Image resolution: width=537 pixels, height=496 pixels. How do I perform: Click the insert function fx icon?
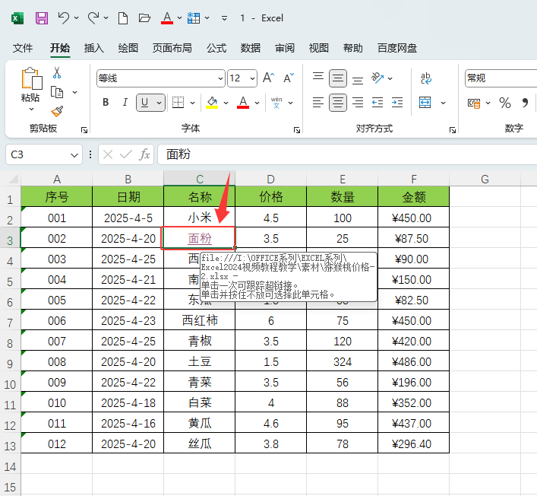(144, 154)
